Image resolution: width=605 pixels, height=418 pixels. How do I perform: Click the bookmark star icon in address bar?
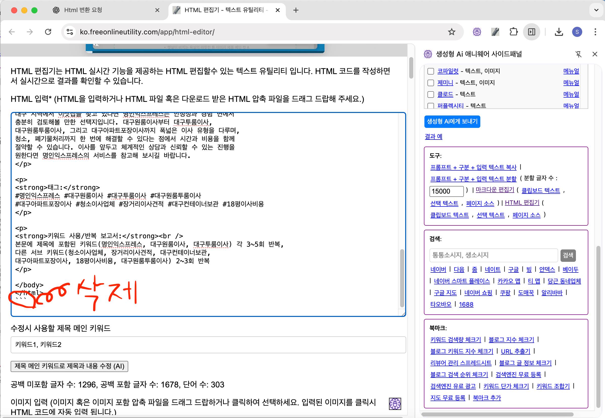tap(451, 32)
